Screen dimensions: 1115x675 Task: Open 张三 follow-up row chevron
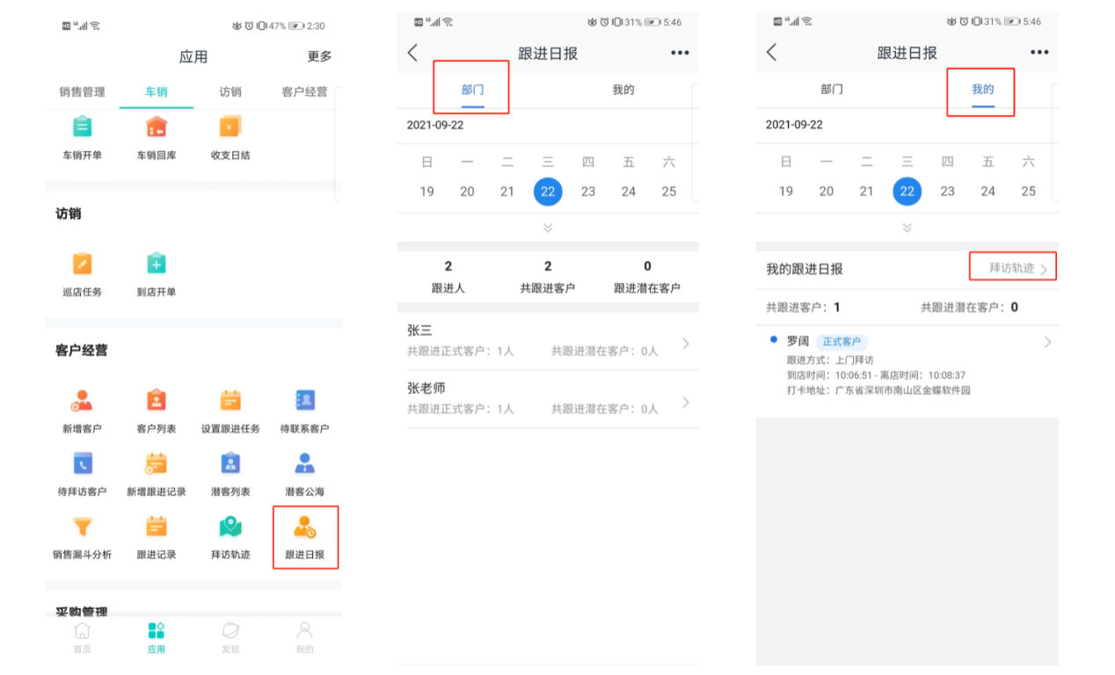coord(686,344)
